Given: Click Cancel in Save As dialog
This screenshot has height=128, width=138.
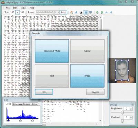Looking at the screenshot, I should (95, 92).
